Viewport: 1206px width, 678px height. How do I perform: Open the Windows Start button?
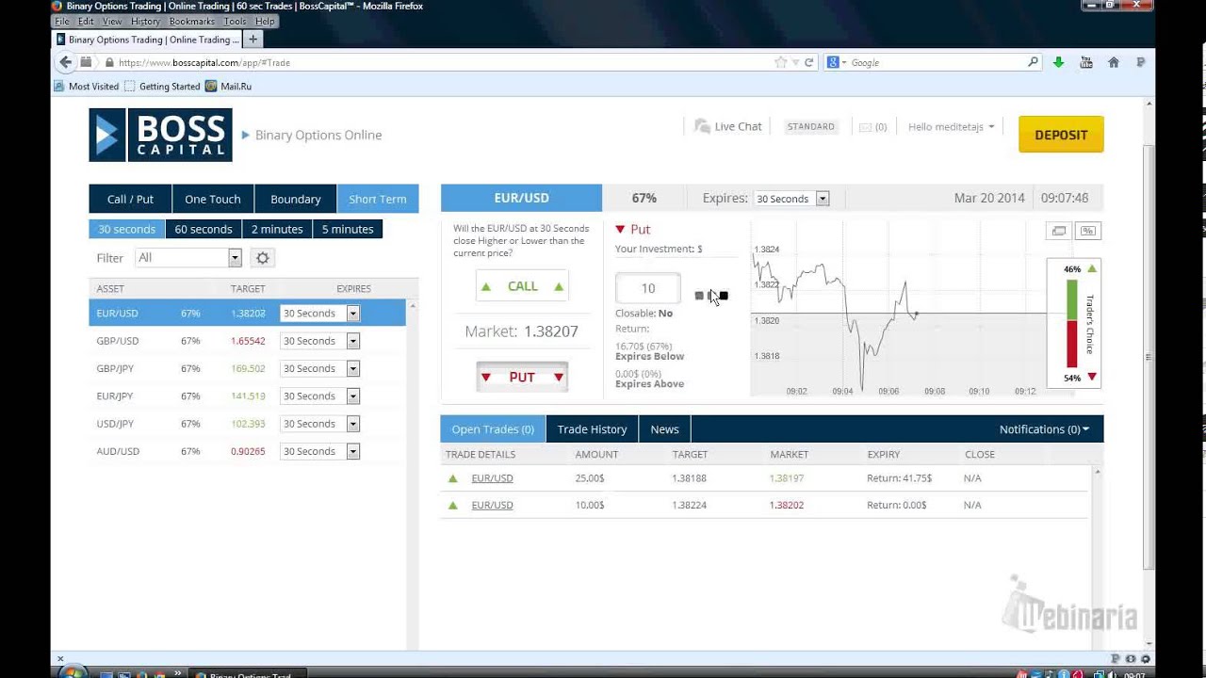[72, 672]
